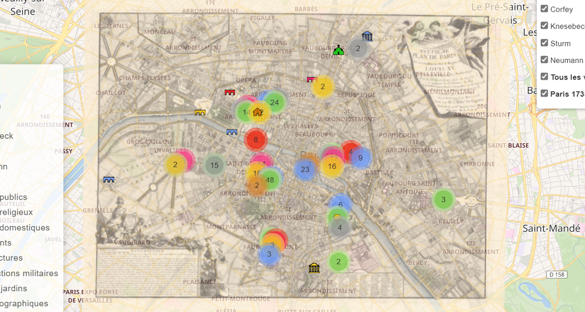Click the 'religieux' legend entry
The image size is (585, 312).
point(17,212)
